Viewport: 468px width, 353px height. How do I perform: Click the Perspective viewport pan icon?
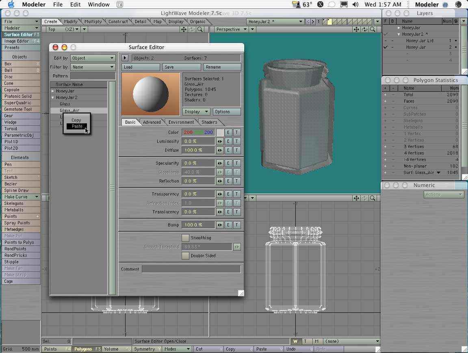(x=356, y=29)
